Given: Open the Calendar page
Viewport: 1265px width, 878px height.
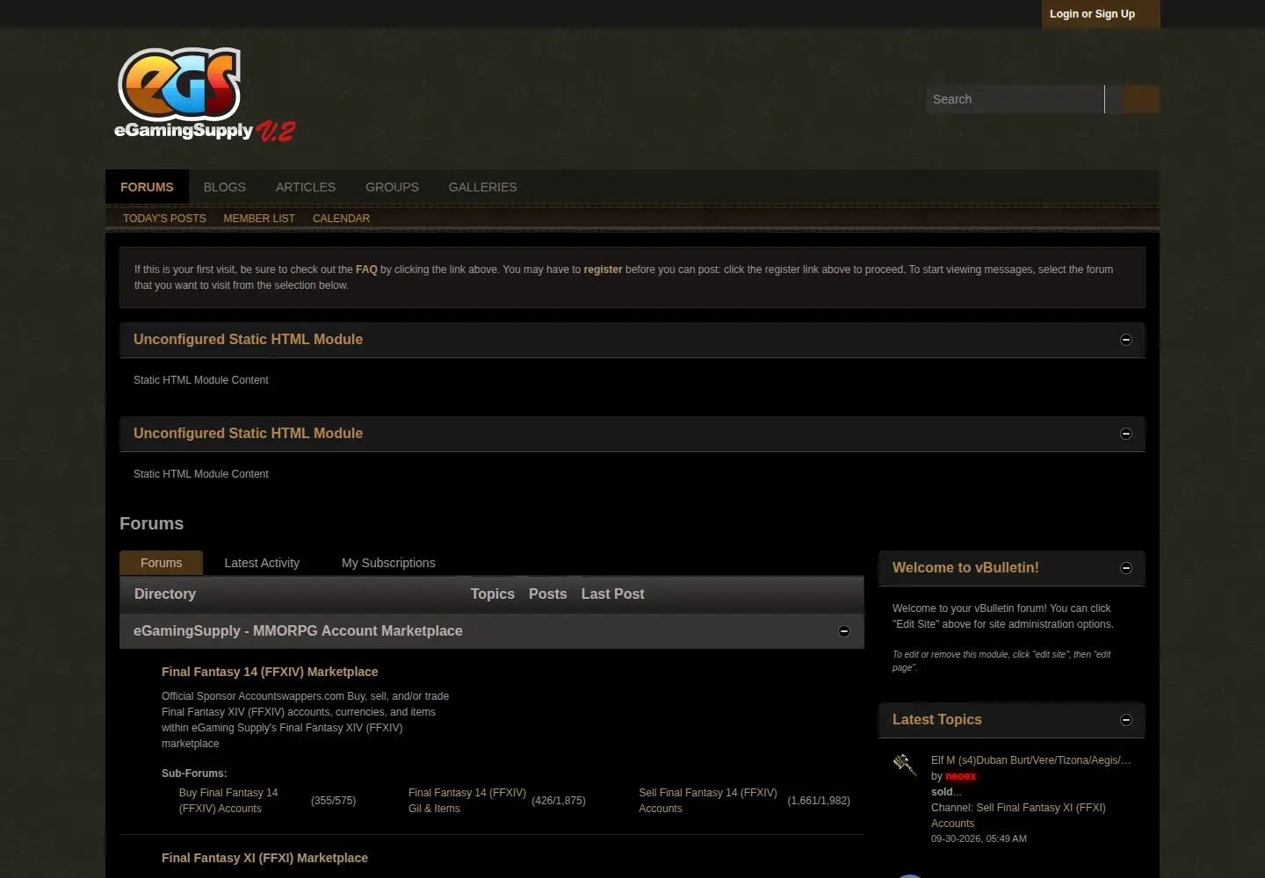Looking at the screenshot, I should click(x=341, y=219).
